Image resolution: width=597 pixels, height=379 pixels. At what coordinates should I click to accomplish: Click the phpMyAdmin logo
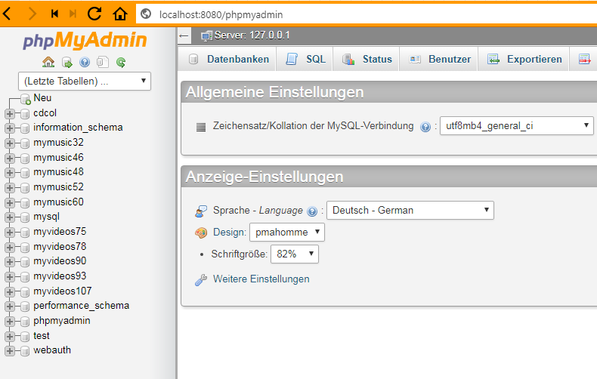pos(85,40)
